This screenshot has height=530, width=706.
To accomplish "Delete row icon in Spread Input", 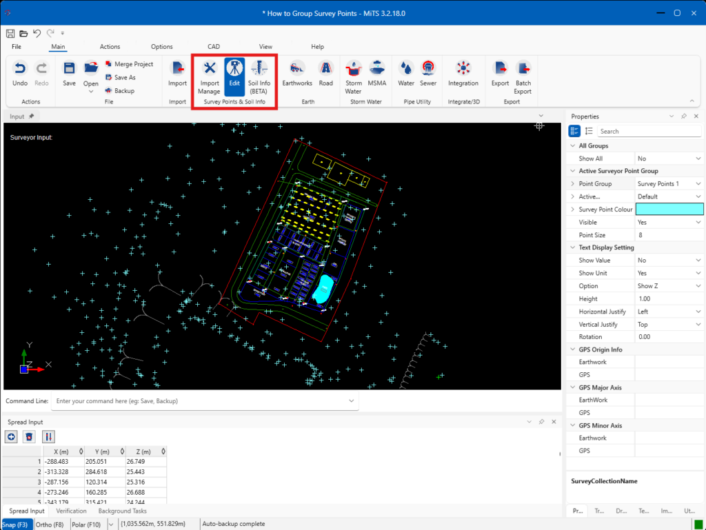I will (x=29, y=436).
